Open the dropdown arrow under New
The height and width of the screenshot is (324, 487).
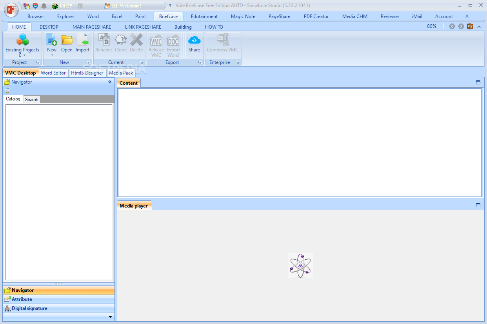(x=52, y=55)
